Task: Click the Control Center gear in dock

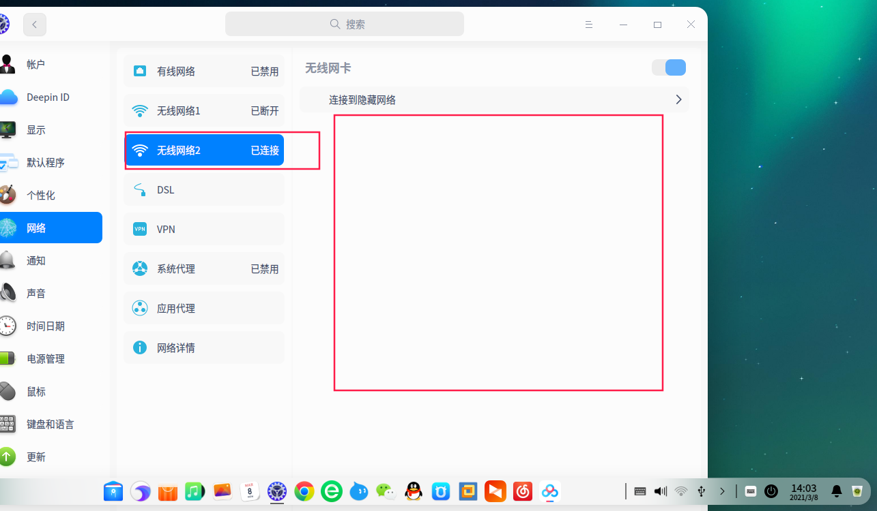Action: click(x=277, y=491)
